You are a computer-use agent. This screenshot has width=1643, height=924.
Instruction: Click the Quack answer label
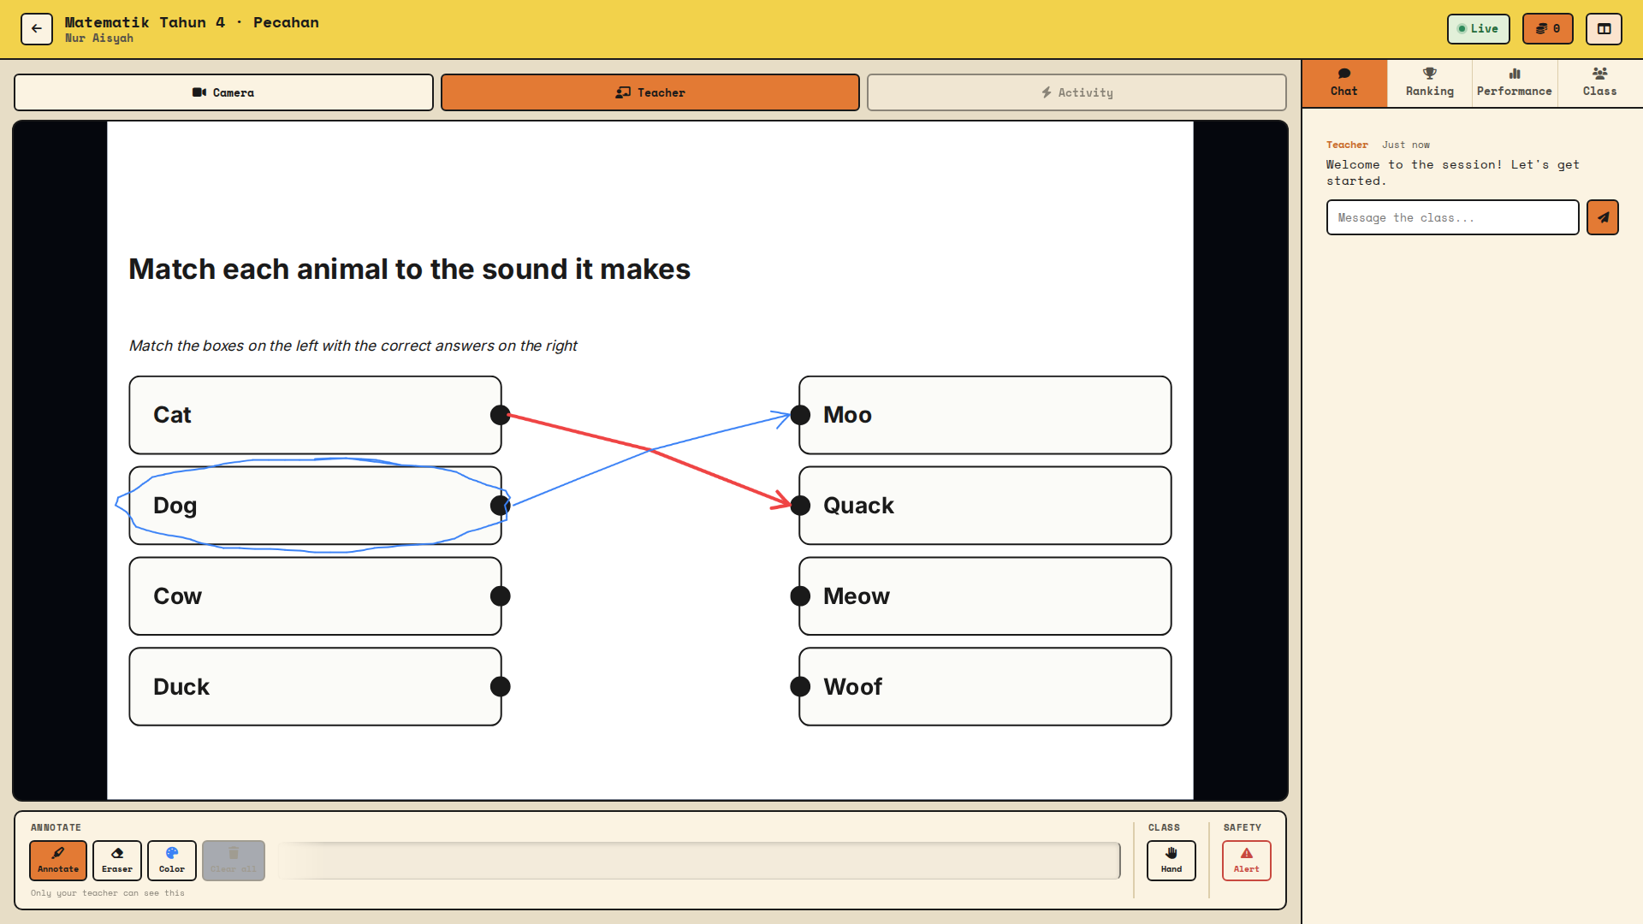858,506
